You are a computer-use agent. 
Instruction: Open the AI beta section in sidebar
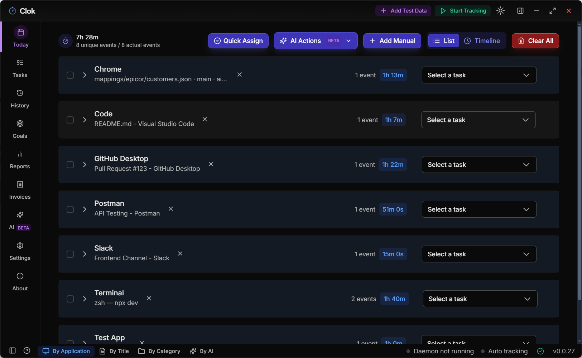tap(20, 221)
